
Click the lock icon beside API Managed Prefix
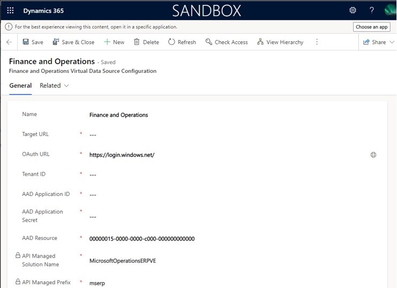click(x=18, y=281)
